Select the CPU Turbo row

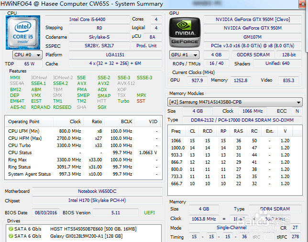point(83,146)
